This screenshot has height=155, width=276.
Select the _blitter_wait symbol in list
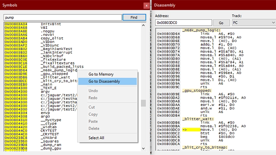(41, 77)
